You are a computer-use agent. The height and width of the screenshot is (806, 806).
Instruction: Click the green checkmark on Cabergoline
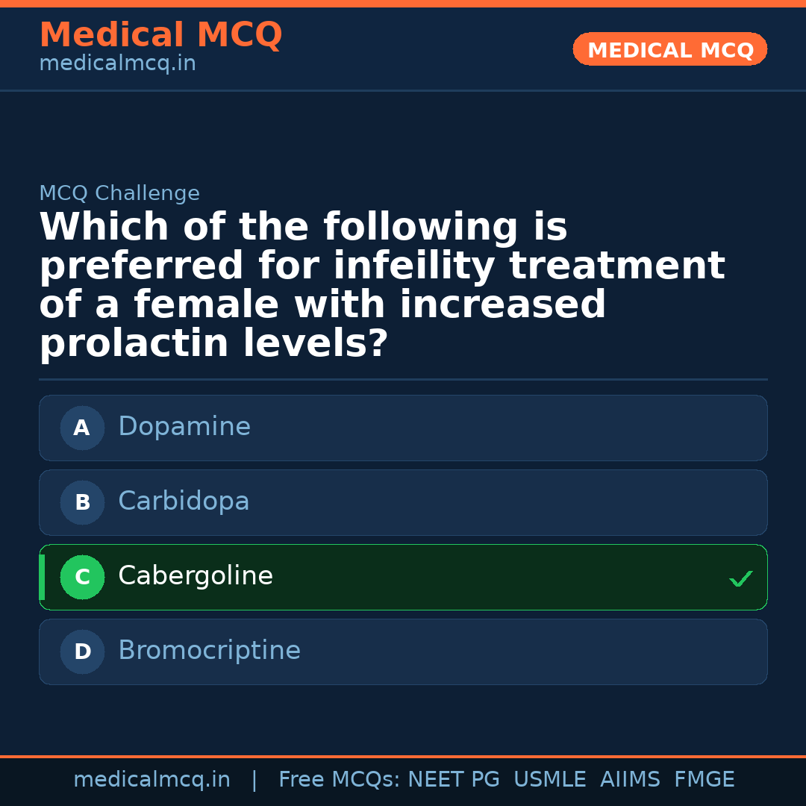click(x=740, y=578)
